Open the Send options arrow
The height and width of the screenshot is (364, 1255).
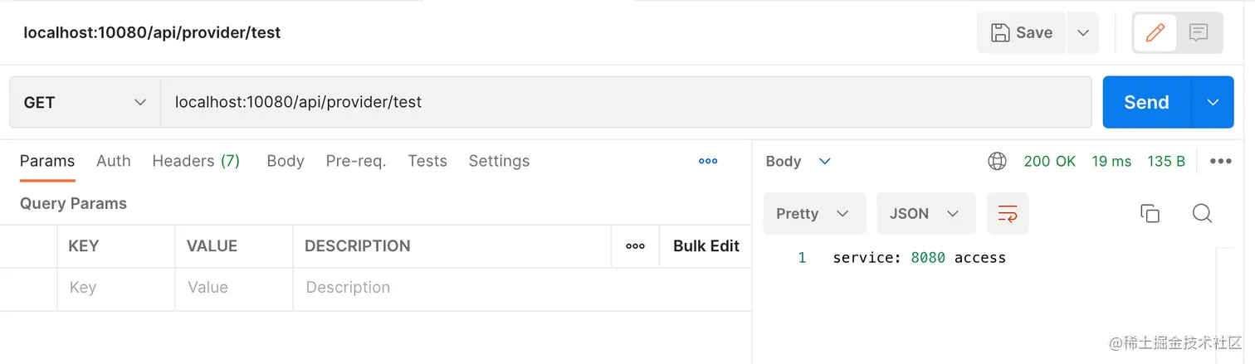[1213, 103]
